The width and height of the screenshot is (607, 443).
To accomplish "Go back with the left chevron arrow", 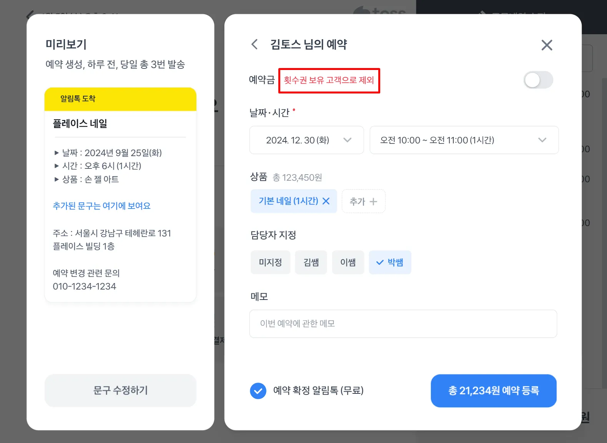I will 254,44.
